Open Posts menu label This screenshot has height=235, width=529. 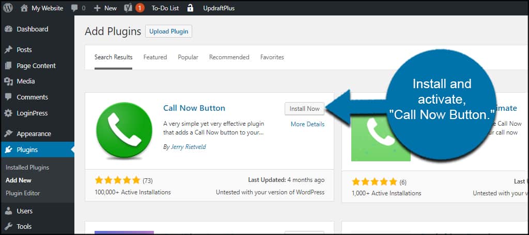pyautogui.click(x=24, y=50)
